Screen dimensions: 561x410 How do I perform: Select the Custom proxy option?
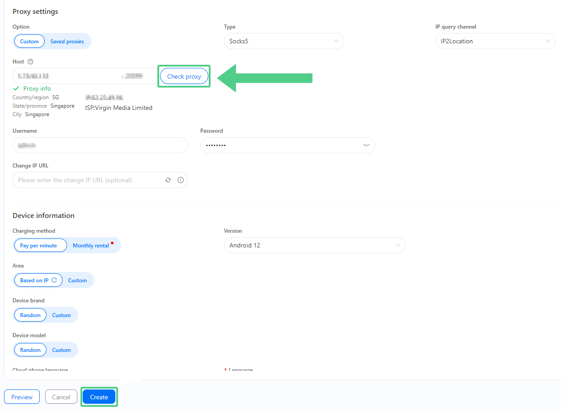(x=30, y=42)
